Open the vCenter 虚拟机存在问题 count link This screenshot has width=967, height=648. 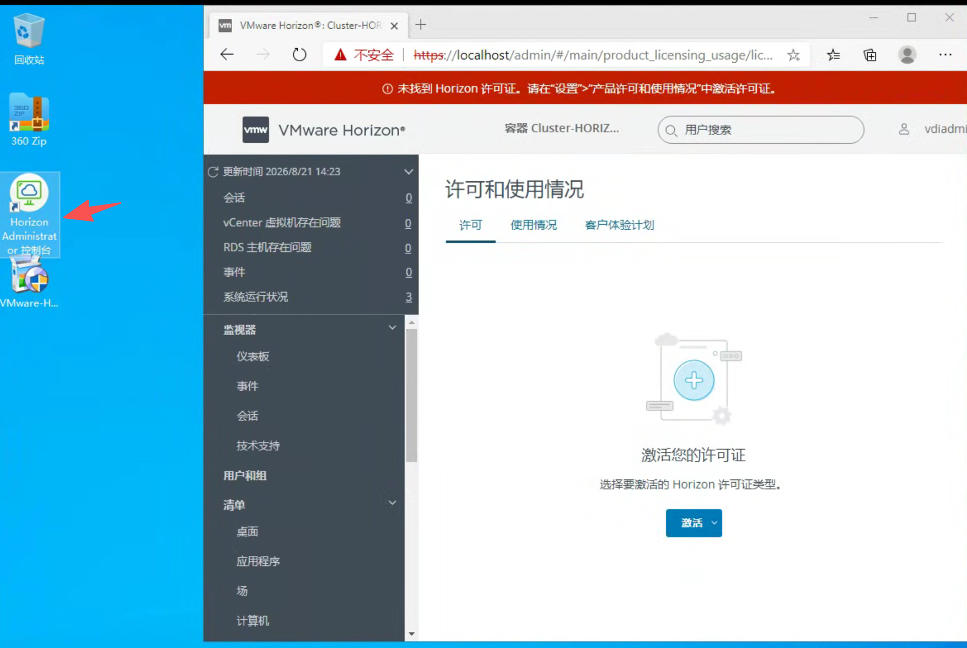tap(408, 223)
